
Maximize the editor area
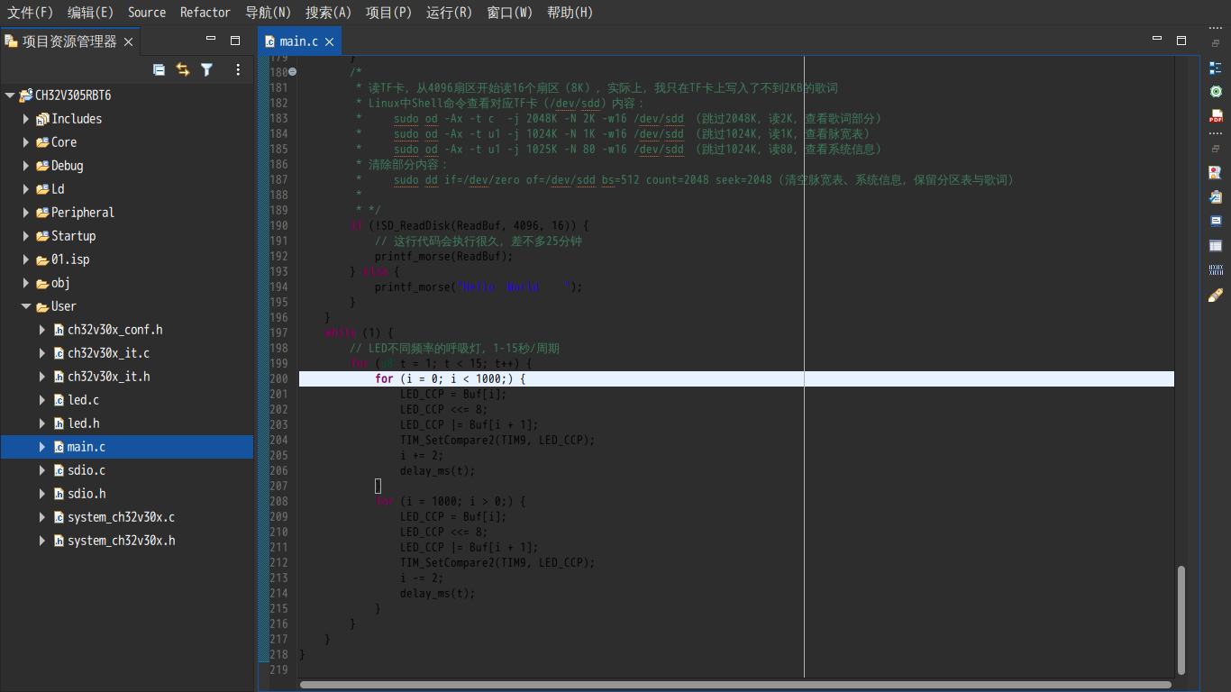click(x=1181, y=41)
